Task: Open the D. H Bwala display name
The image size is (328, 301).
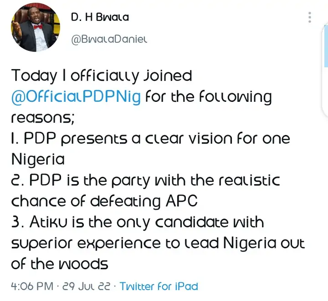Action: click(x=100, y=17)
